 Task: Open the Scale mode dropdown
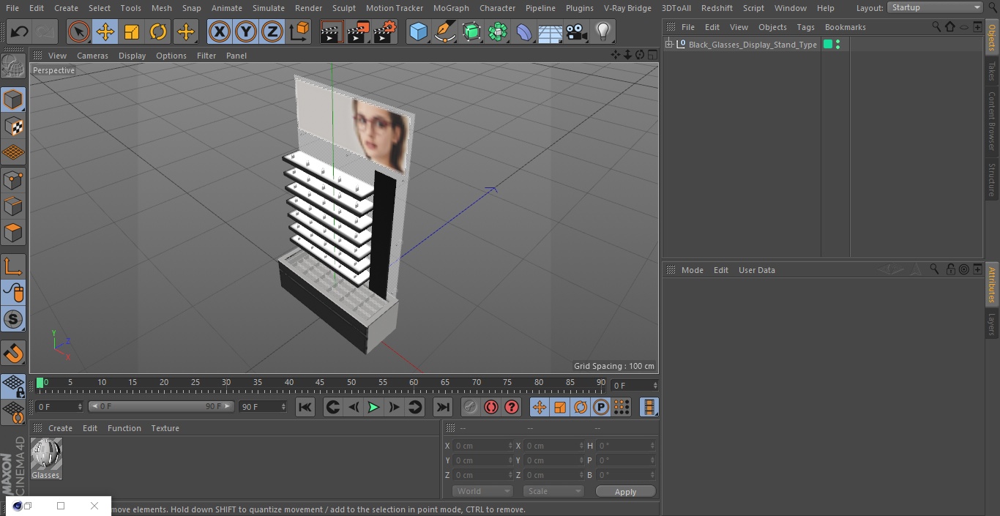tap(553, 491)
